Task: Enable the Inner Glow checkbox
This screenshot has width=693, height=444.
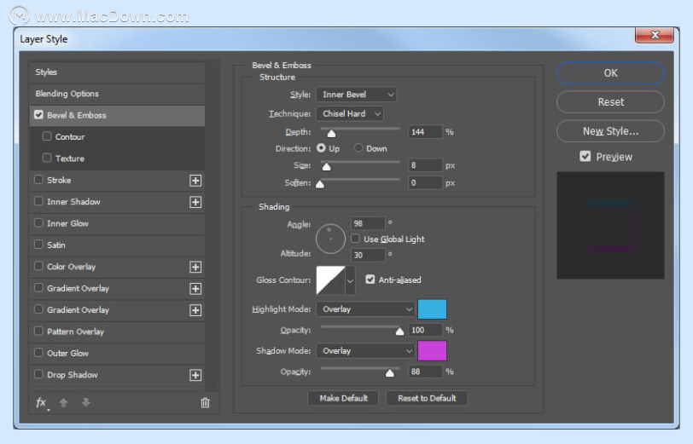Action: [x=39, y=223]
